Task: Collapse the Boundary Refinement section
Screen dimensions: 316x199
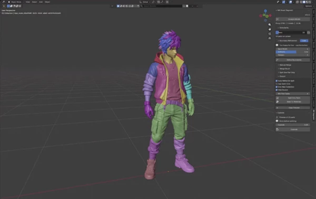Action: pos(287,40)
